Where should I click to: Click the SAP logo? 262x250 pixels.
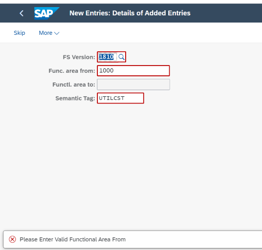point(47,13)
